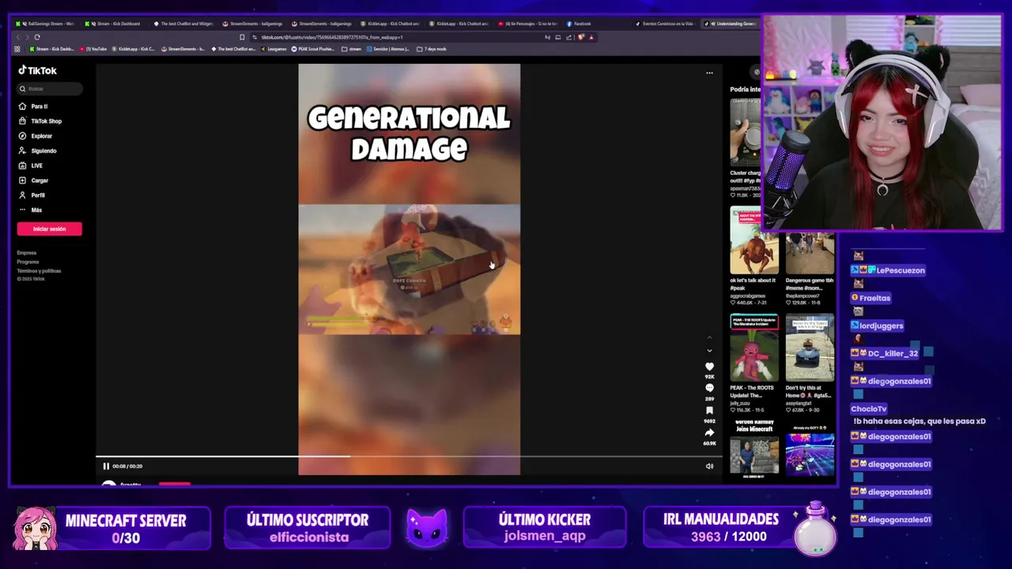The image size is (1012, 569).
Task: Go back in the browser
Action: [17, 37]
